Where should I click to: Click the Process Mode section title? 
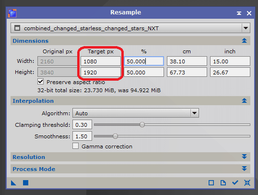34,169
